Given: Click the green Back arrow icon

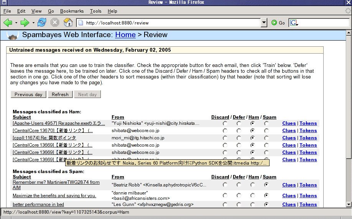Looking at the screenshot, I should click(8, 23).
